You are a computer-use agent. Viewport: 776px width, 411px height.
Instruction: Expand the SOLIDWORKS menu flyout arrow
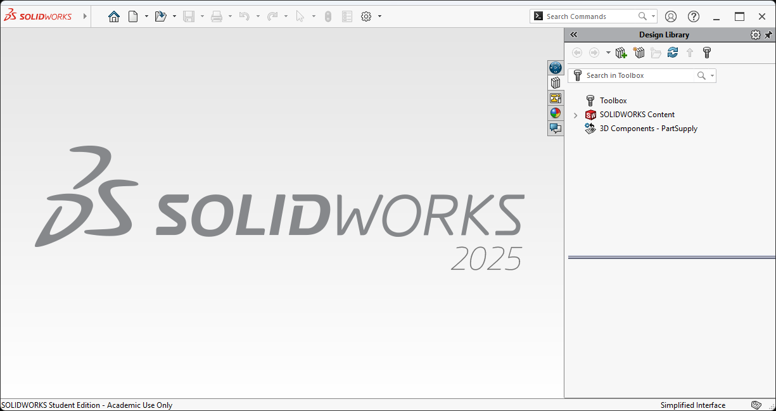click(85, 16)
